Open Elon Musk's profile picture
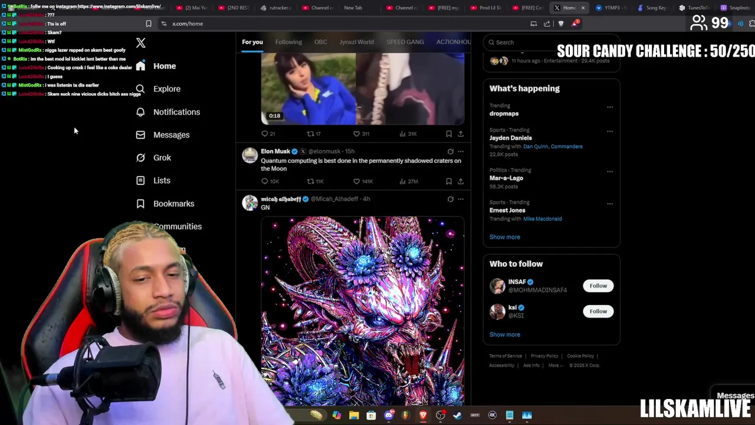 [250, 155]
